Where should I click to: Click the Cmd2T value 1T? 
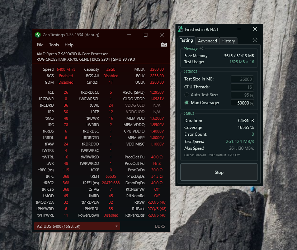coord(110,82)
